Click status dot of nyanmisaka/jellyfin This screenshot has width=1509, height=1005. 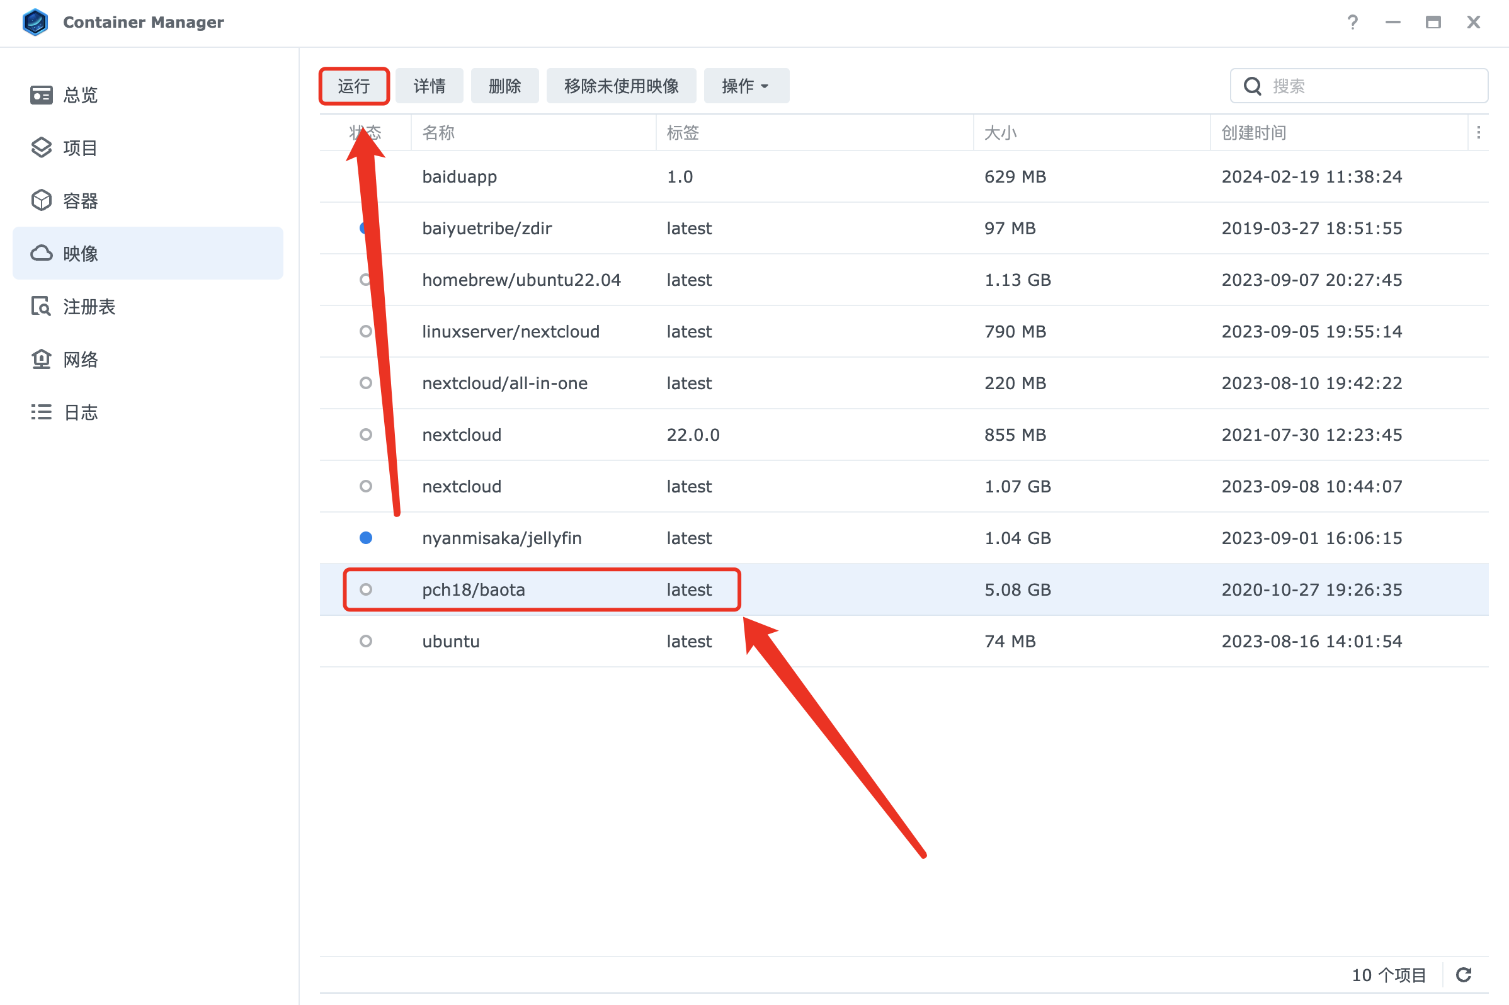click(365, 538)
